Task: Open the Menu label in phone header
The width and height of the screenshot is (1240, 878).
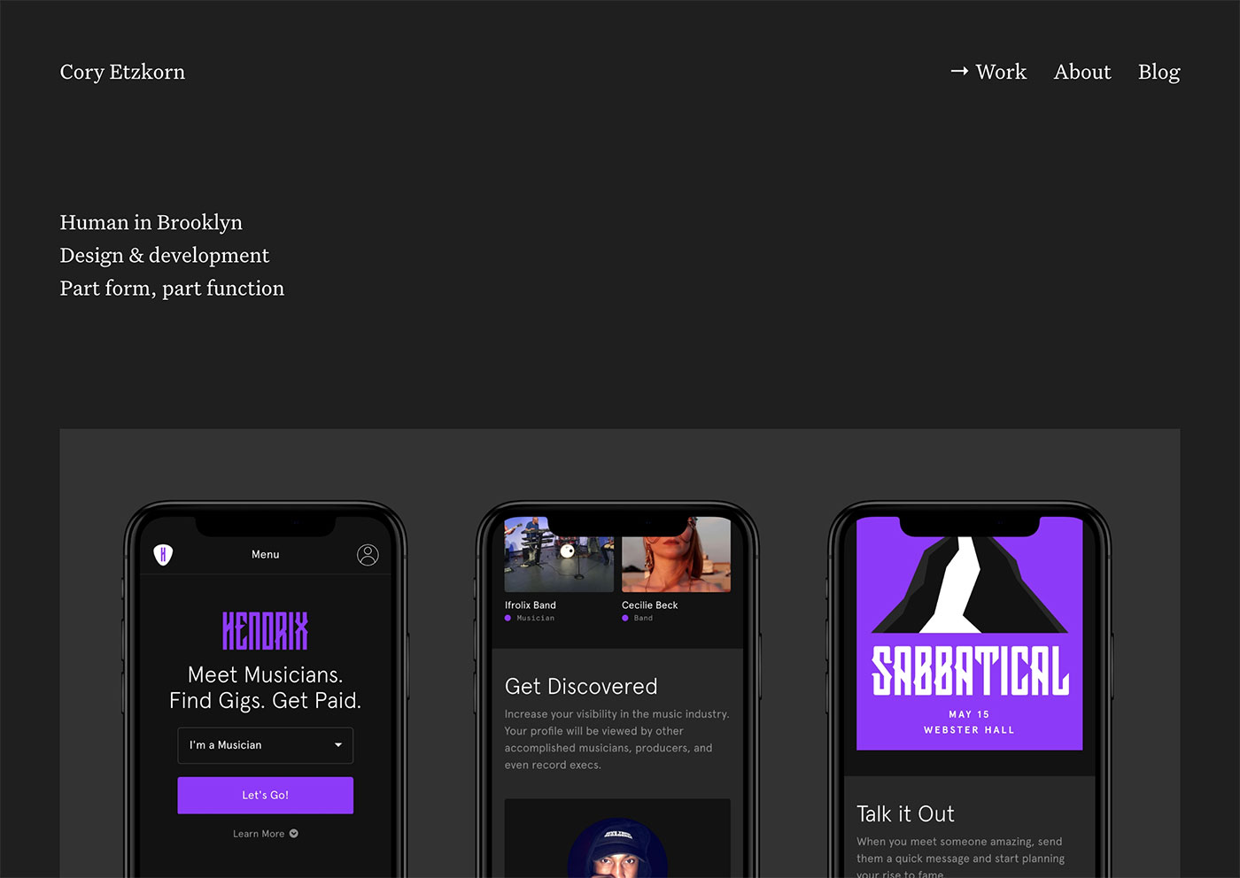Action: pyautogui.click(x=266, y=555)
